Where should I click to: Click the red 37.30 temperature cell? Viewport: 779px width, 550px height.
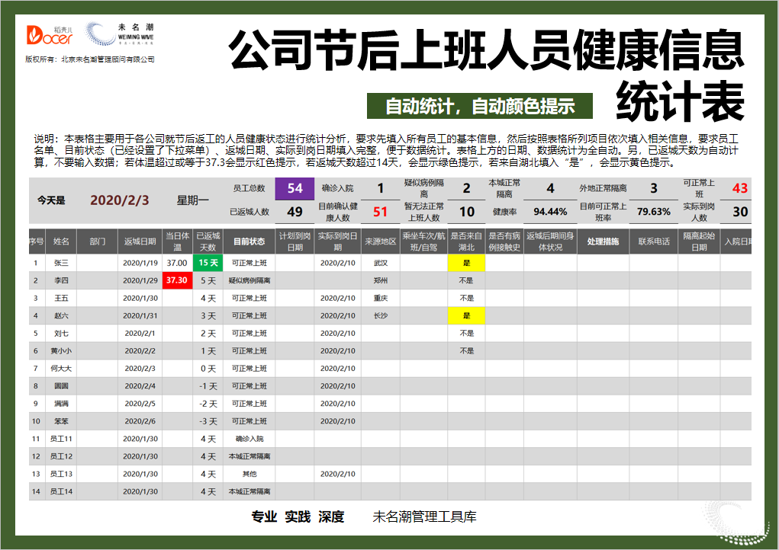(177, 280)
